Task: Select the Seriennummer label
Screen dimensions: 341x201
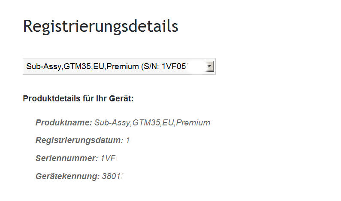Action: [x=67, y=158]
